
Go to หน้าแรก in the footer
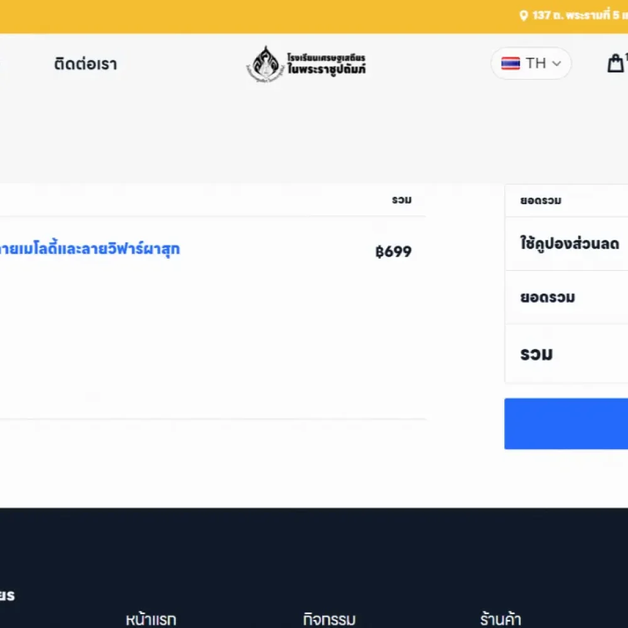(151, 619)
